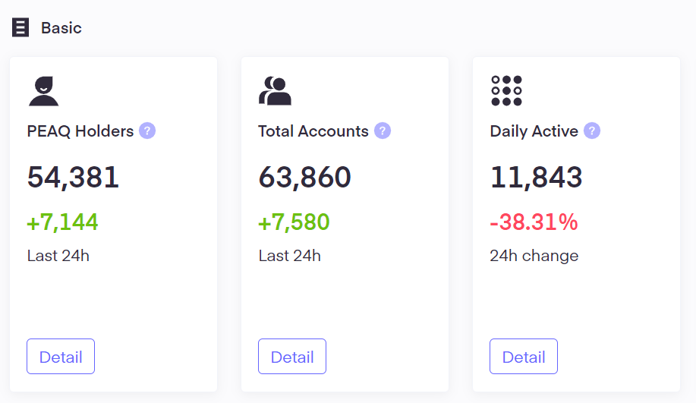Click the +7,580 accounts change value
Image resolution: width=696 pixels, height=403 pixels.
[x=294, y=222]
